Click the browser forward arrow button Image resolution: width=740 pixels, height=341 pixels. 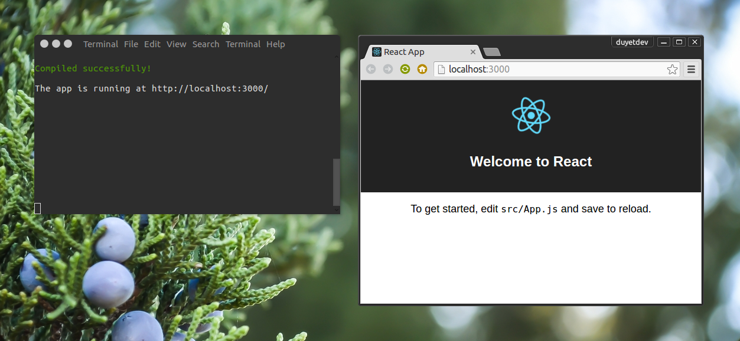388,69
